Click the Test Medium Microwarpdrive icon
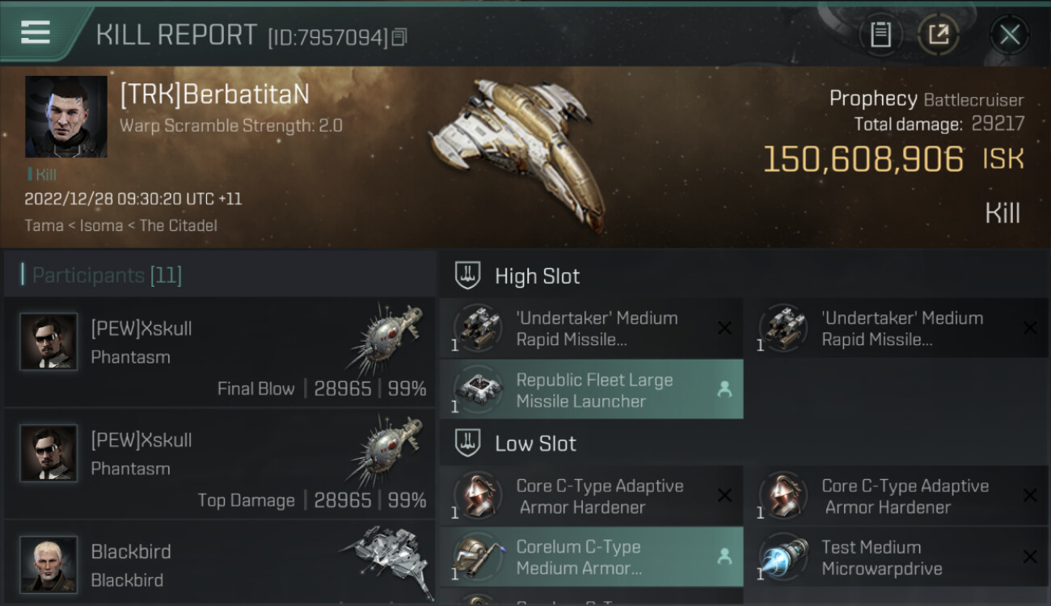Viewport: 1051px width, 606px height. pyautogui.click(x=783, y=558)
